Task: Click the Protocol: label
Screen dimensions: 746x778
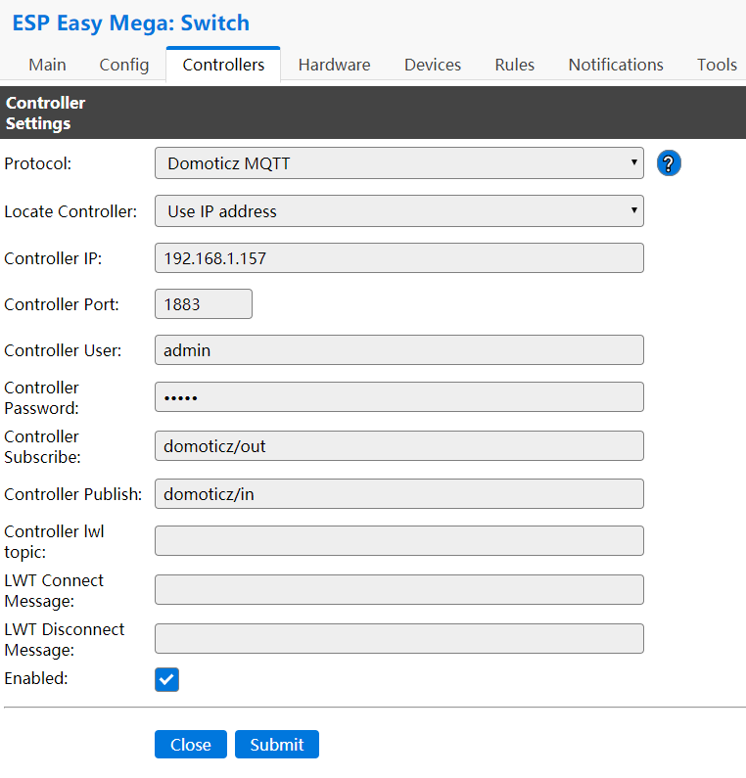Action: [38, 163]
